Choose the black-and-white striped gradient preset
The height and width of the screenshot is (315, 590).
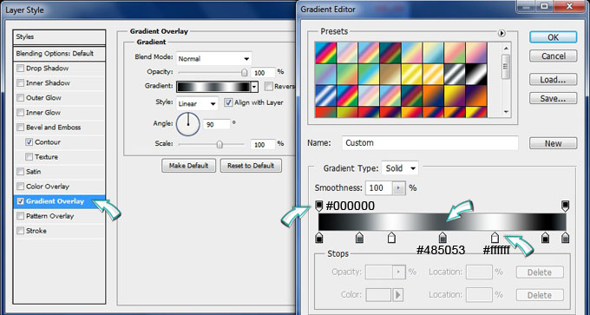[x=476, y=74]
